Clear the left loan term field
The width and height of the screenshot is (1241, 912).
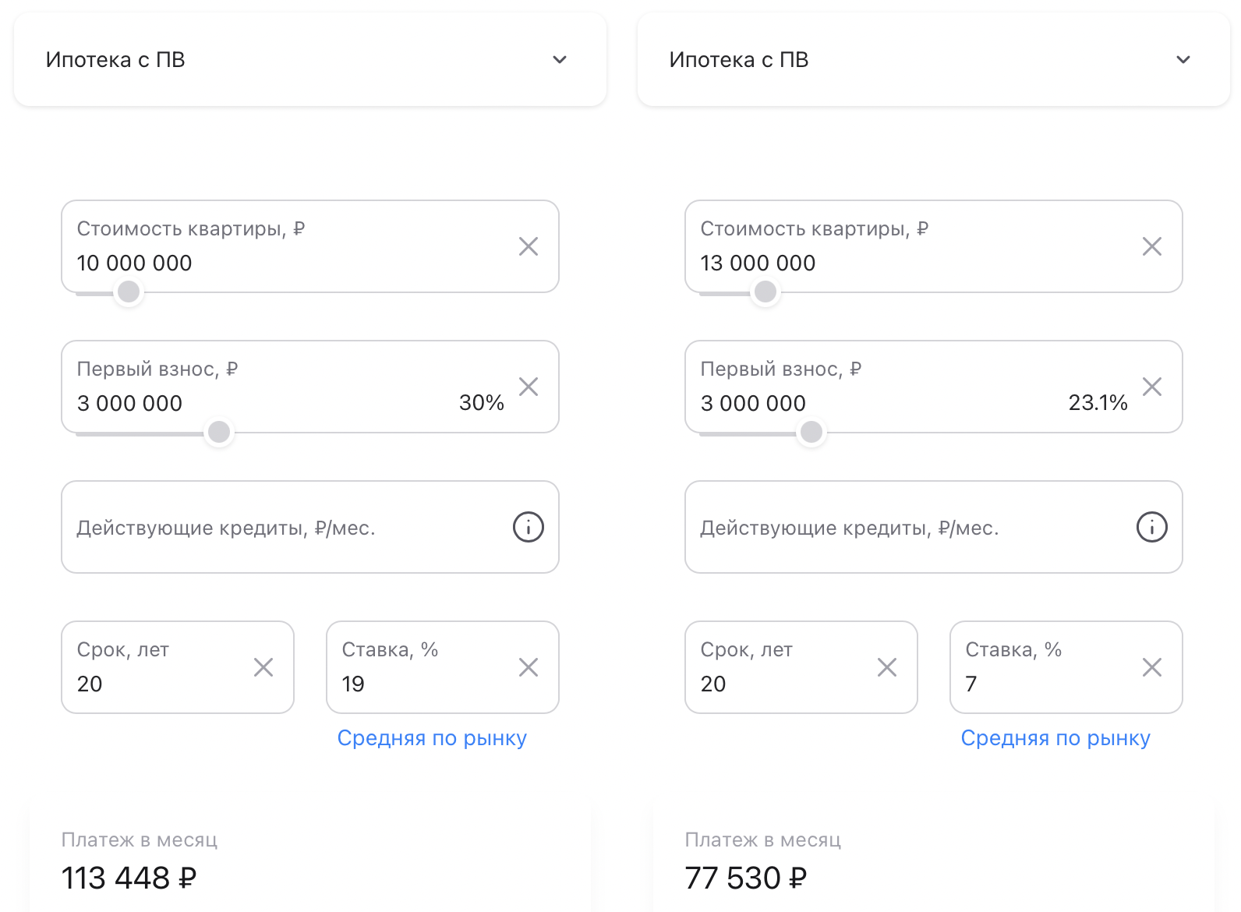(x=263, y=668)
